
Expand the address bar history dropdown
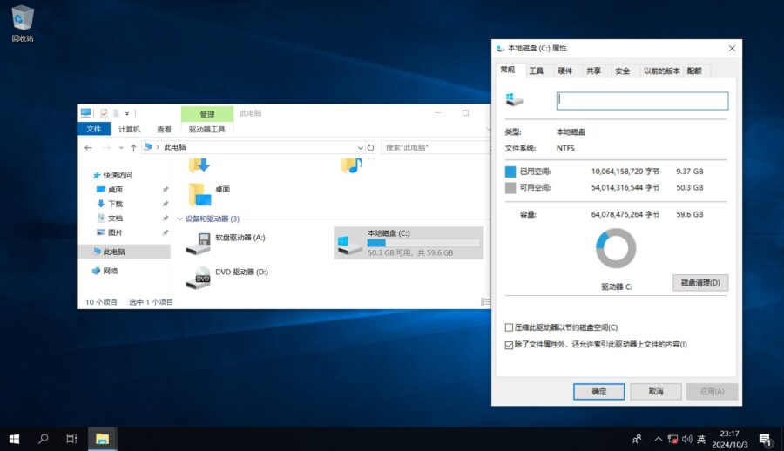click(x=360, y=147)
